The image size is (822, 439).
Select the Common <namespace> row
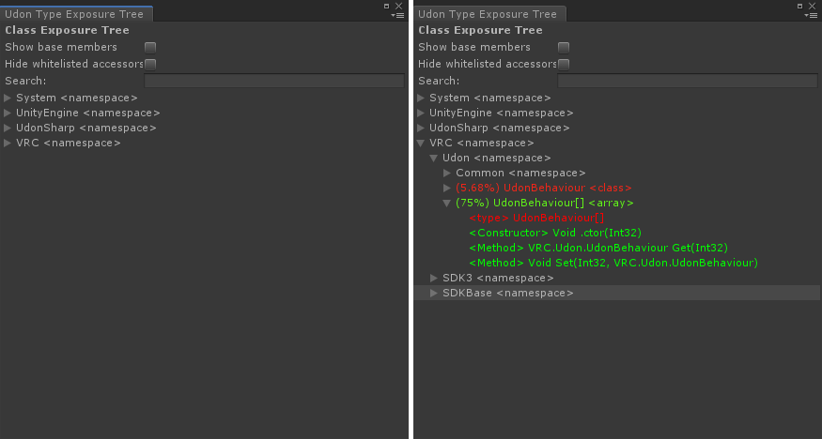pos(617,174)
